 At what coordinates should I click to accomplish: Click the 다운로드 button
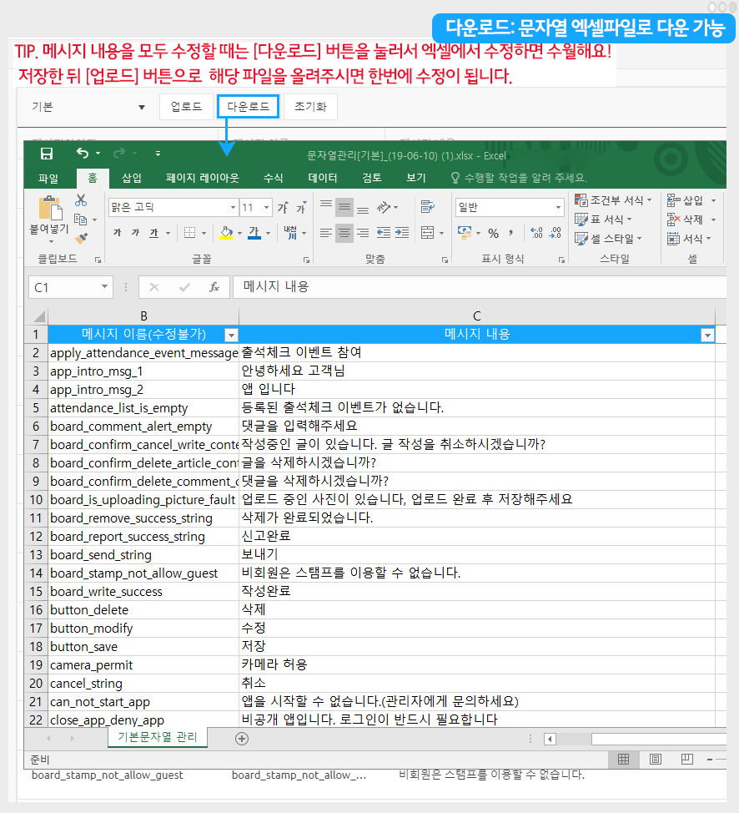tap(248, 107)
